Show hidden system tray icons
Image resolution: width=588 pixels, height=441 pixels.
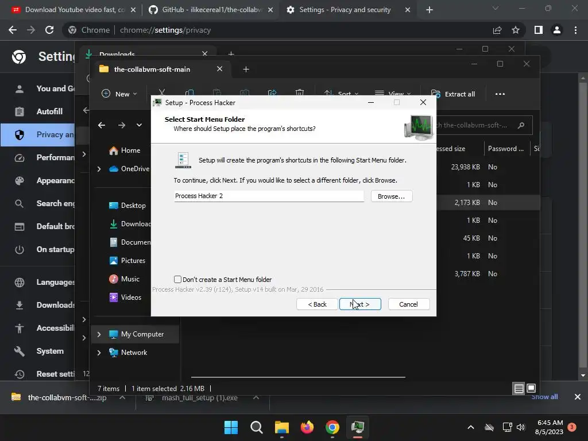471,427
